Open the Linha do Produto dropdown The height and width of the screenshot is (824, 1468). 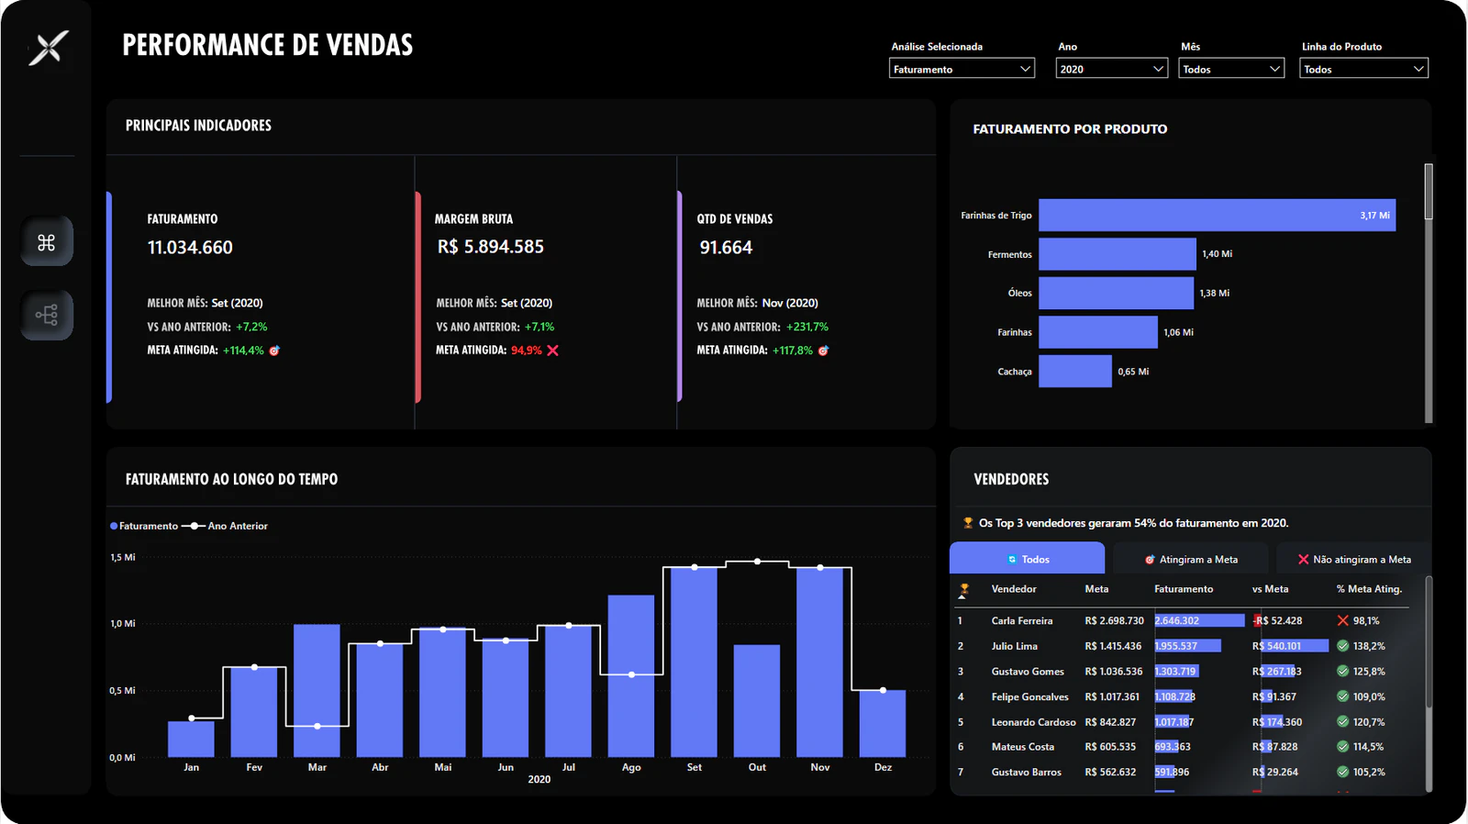(x=1363, y=69)
